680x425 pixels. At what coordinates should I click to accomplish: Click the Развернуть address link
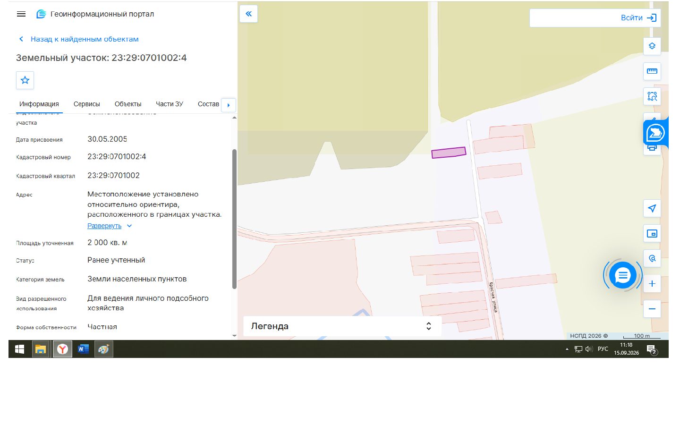click(x=104, y=226)
